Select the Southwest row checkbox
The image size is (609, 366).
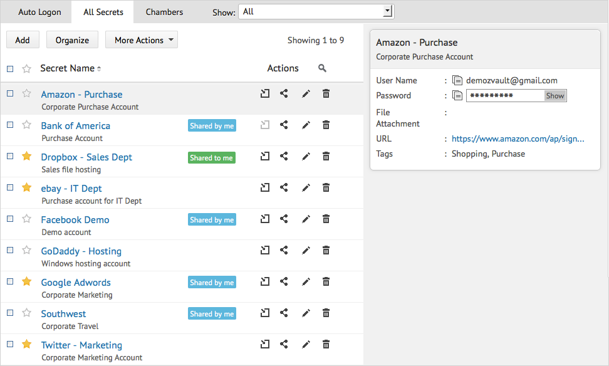click(10, 313)
